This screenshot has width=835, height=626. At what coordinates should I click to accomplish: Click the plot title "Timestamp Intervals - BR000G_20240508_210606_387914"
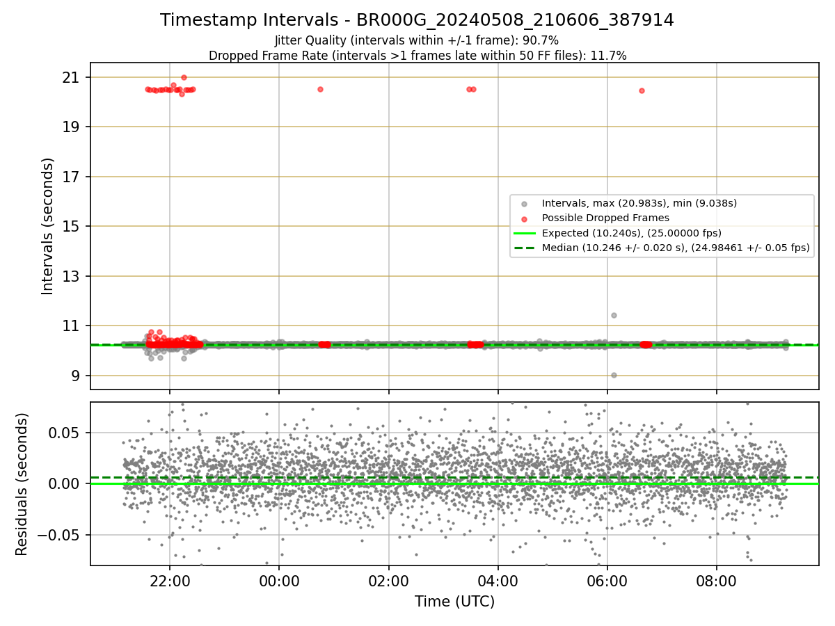point(417,20)
